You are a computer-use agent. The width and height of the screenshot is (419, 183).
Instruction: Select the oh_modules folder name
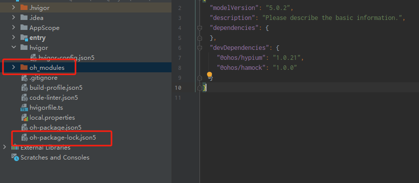point(47,68)
